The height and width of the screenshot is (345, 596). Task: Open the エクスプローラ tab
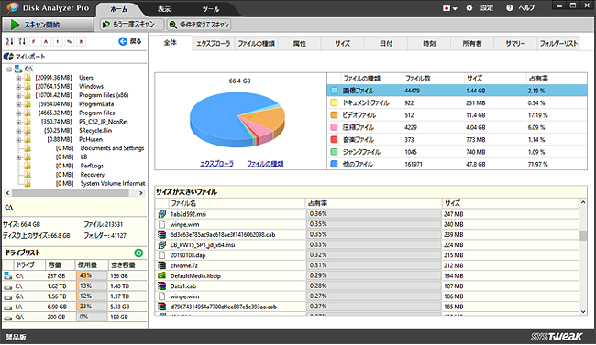[x=214, y=44]
